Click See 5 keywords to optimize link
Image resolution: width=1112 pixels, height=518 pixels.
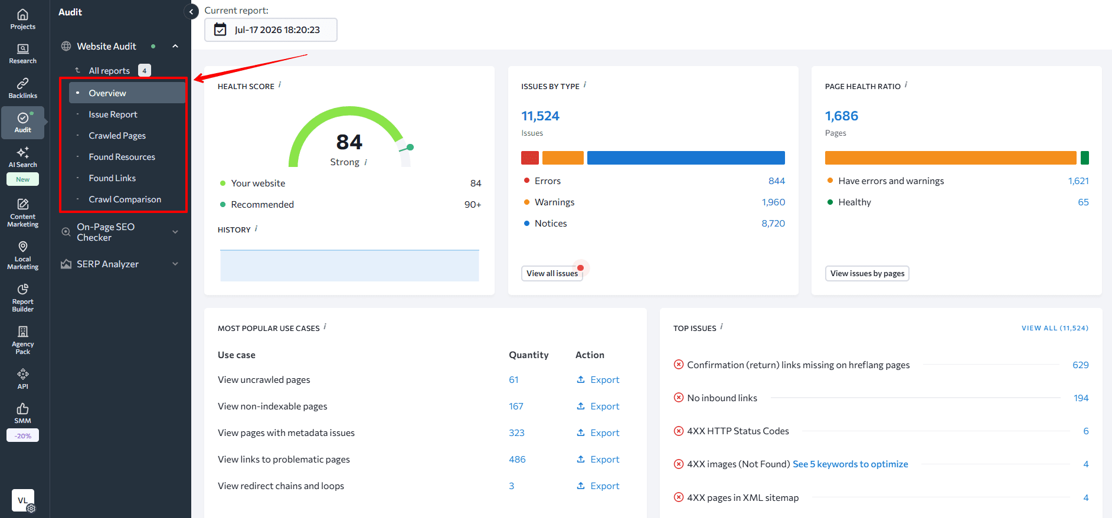[x=850, y=464]
